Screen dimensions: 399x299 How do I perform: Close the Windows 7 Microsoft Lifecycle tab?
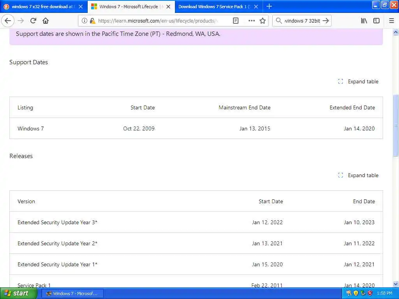coord(168,7)
